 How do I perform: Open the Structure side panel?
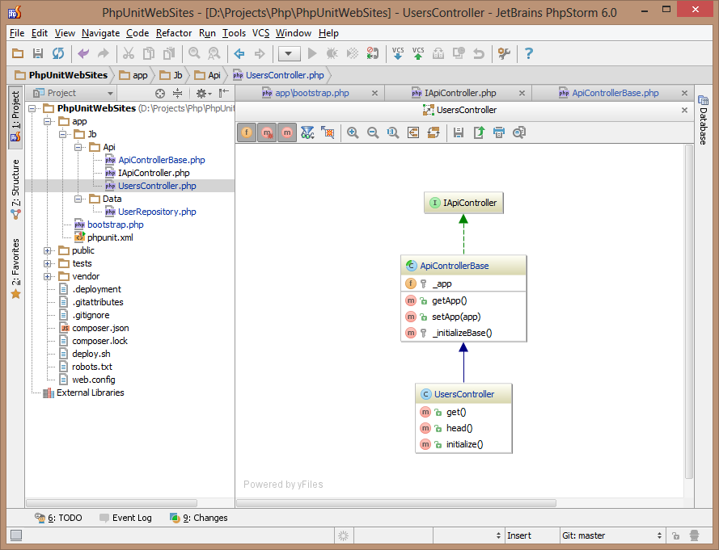pyautogui.click(x=15, y=189)
